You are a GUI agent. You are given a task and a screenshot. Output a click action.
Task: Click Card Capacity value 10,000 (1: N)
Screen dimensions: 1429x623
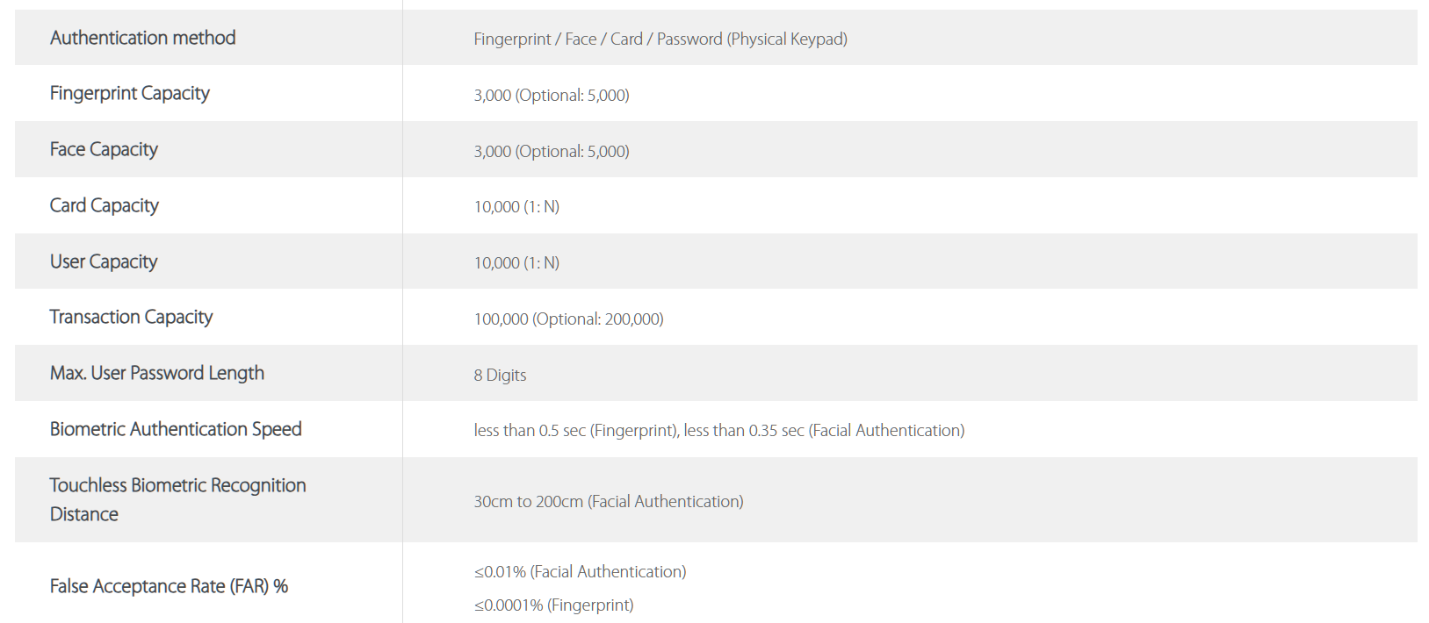tap(516, 206)
